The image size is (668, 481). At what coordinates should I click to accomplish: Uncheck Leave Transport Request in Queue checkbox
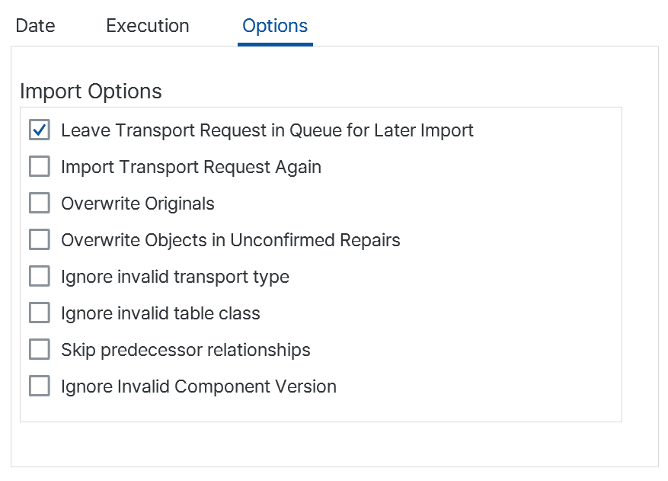point(40,130)
